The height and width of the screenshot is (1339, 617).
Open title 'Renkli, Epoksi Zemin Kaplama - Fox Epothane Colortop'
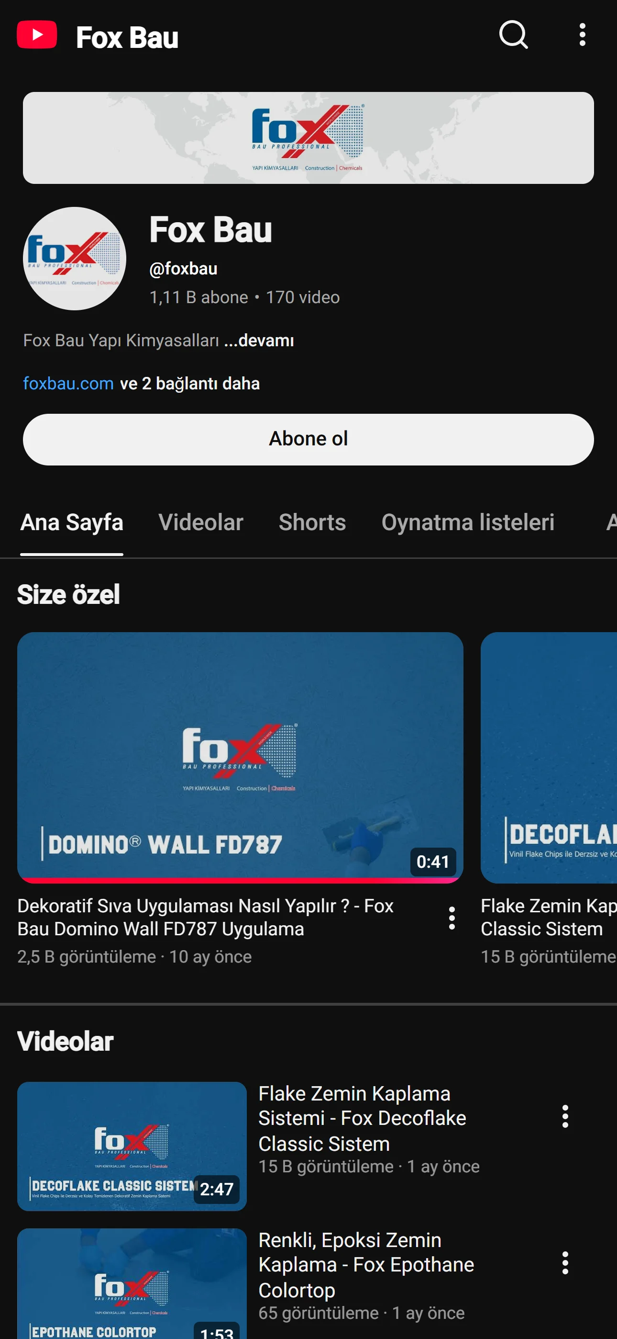(x=366, y=1265)
